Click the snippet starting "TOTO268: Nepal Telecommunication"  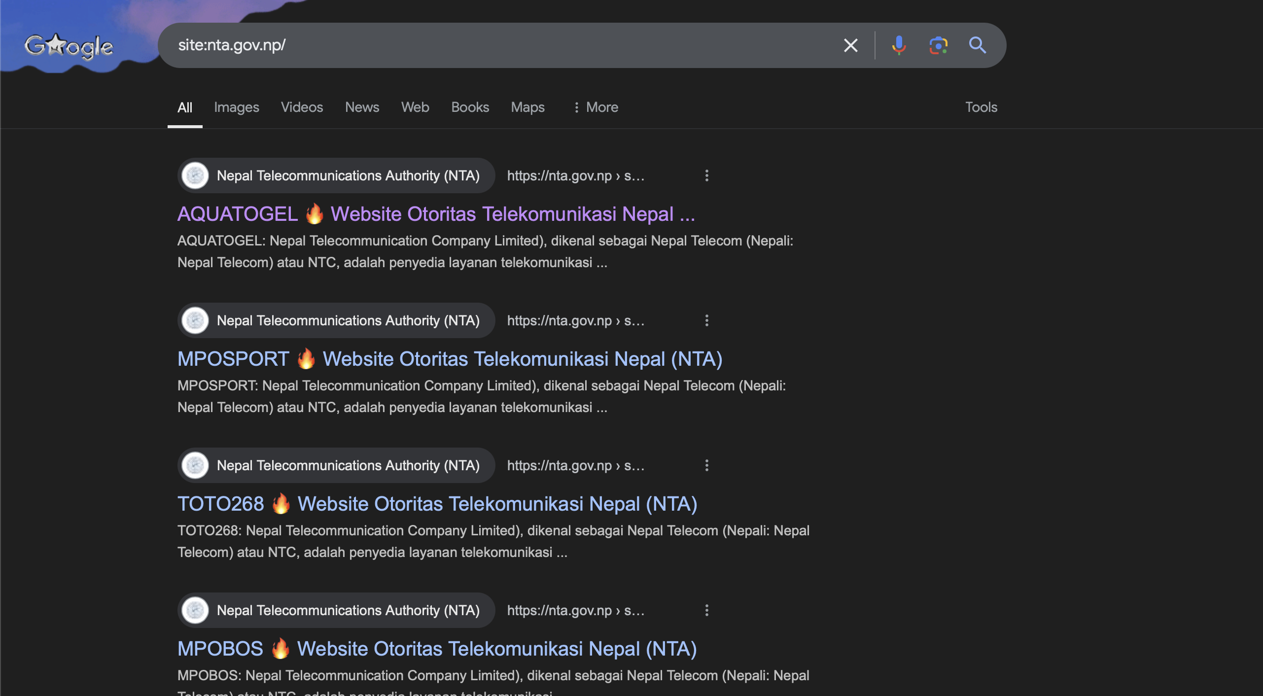[x=493, y=541]
